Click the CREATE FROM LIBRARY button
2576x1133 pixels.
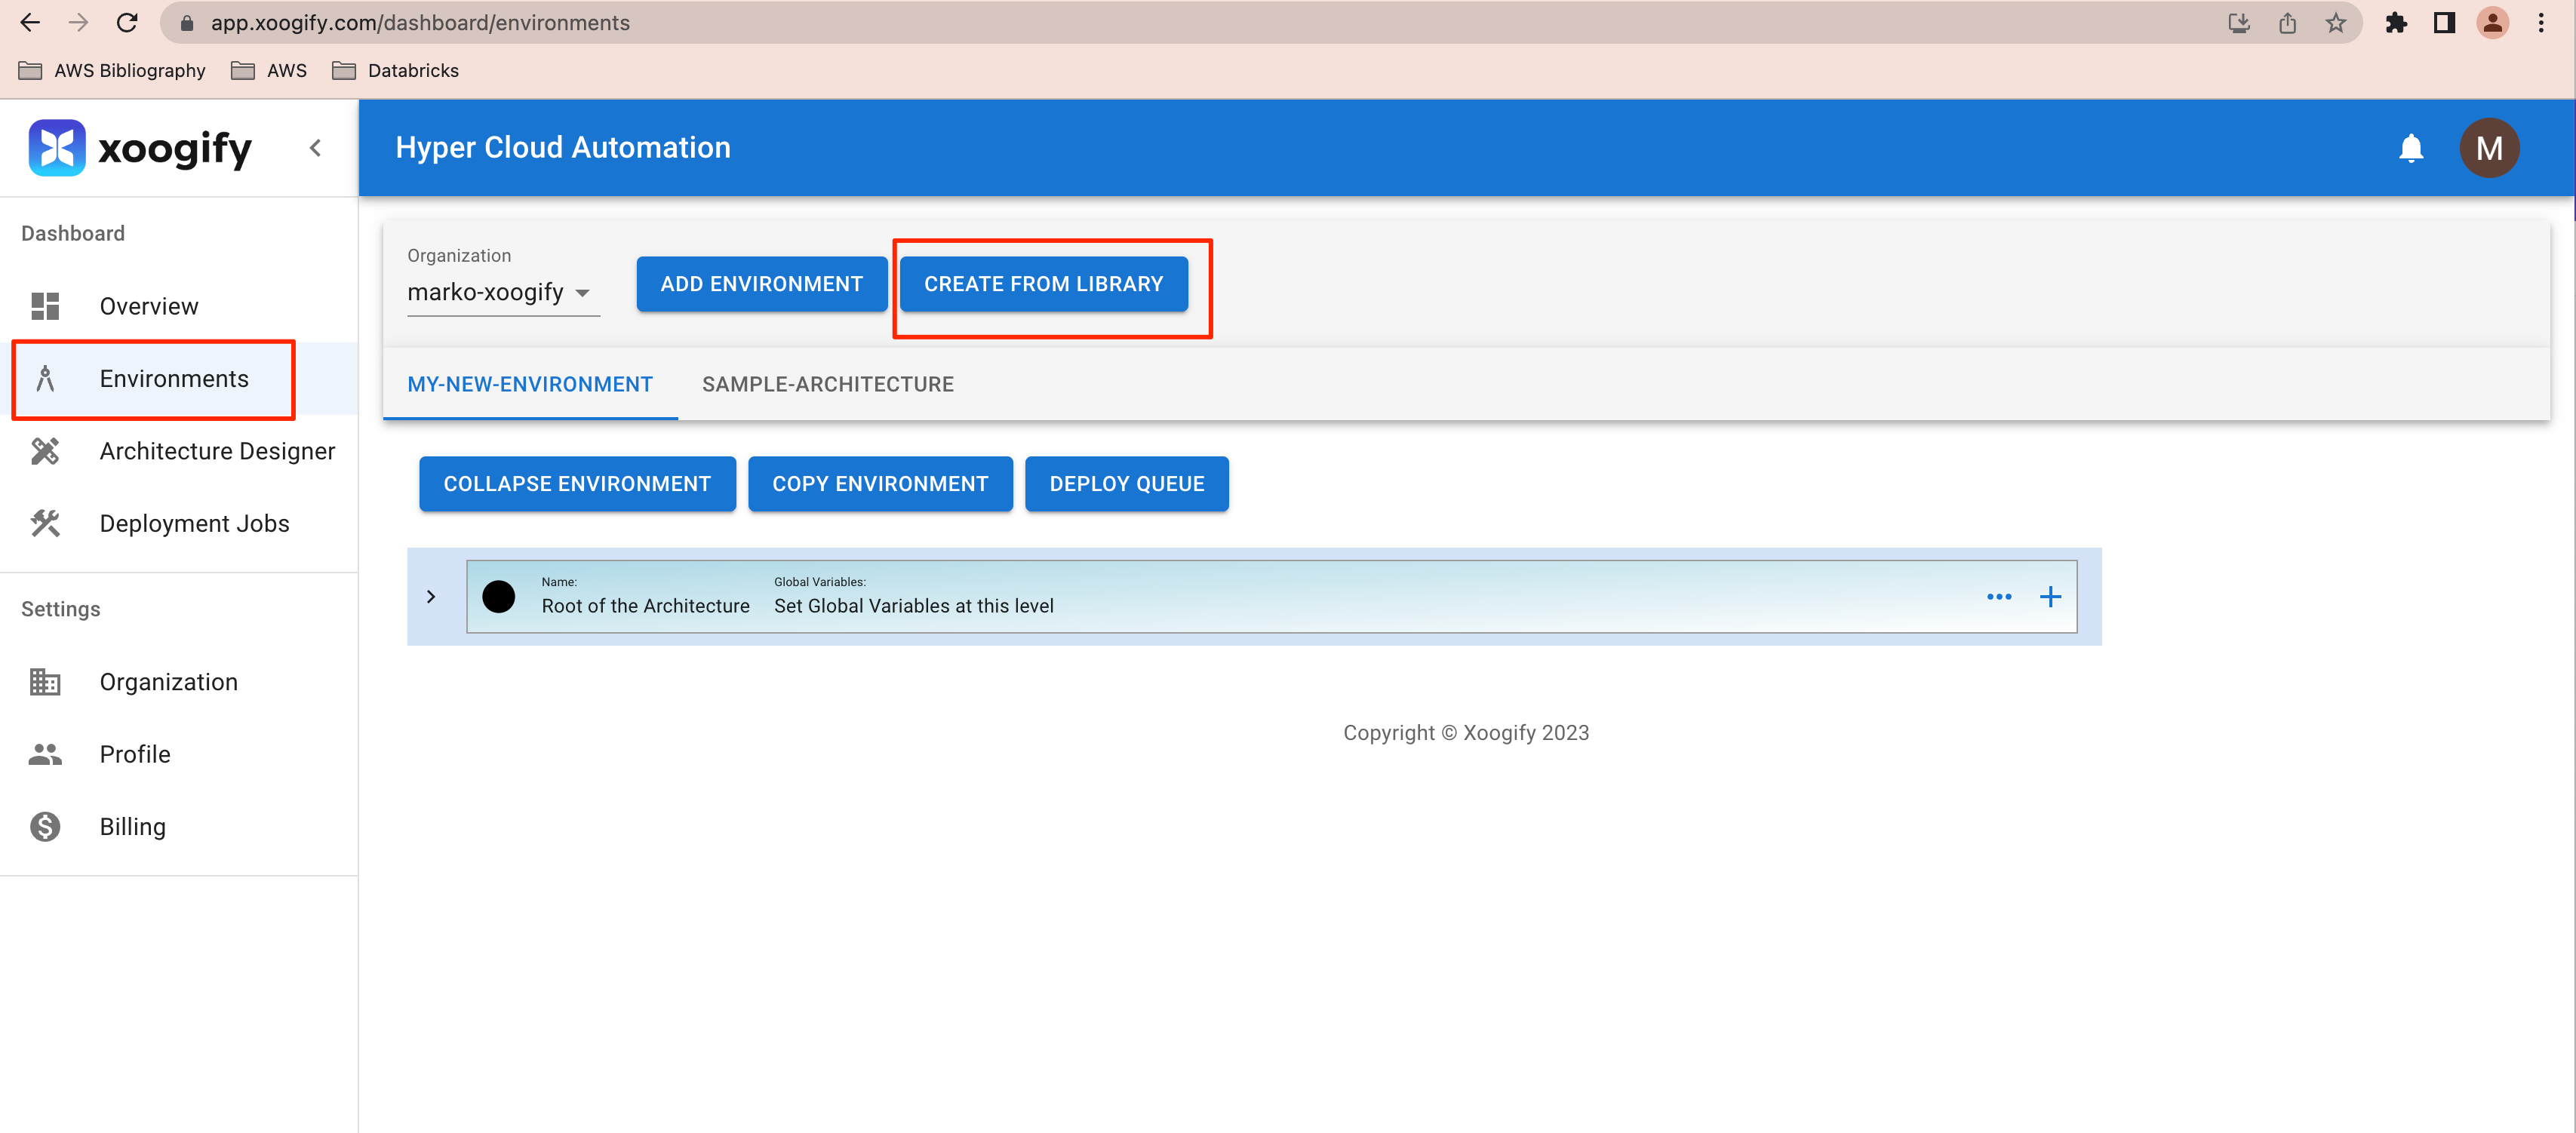1043,284
